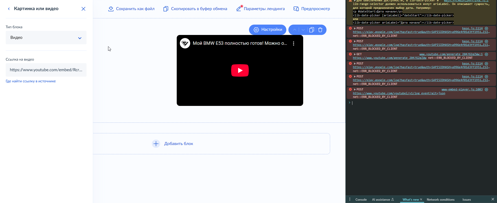Click net::ERR_BLOCKED_BY_CLIENT text in GET row
Image resolution: width=497 pixels, height=203 pixels.
450,58
